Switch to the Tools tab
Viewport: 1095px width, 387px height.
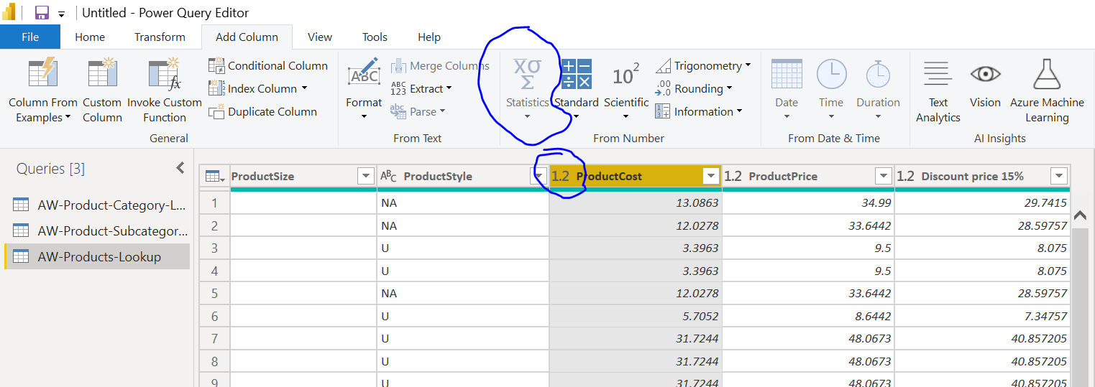click(x=375, y=37)
